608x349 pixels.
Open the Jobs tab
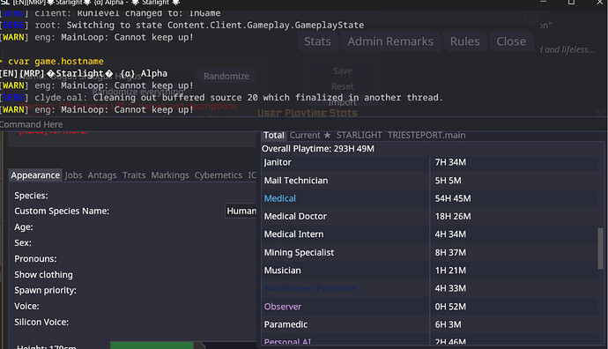tap(73, 175)
